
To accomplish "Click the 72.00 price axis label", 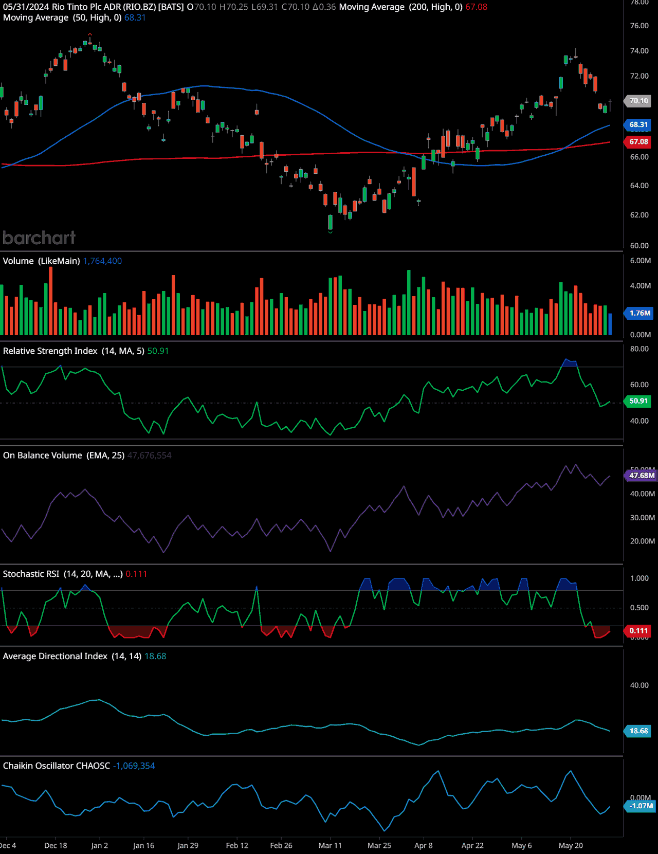I will pyautogui.click(x=639, y=76).
